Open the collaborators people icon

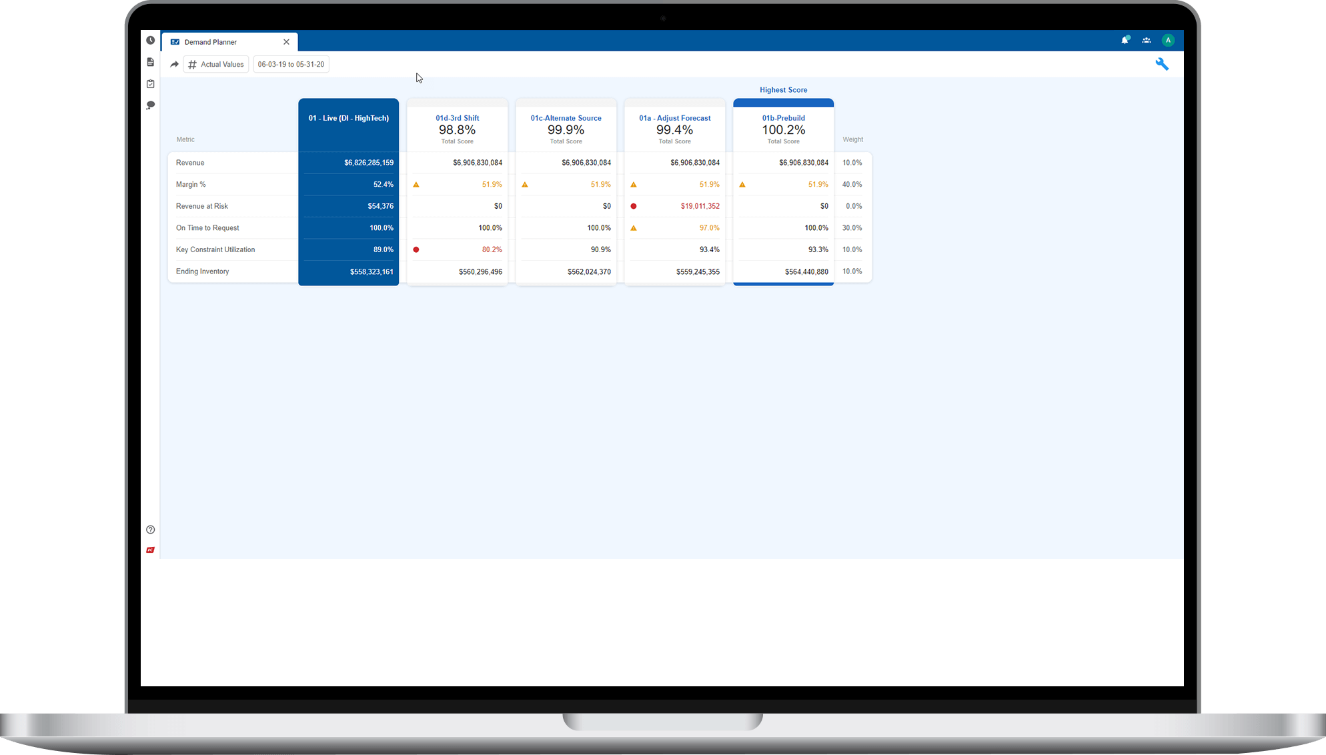coord(1147,40)
